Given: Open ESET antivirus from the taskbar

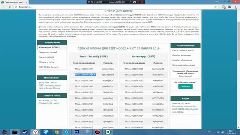Looking at the screenshot, I should click(x=108, y=132).
